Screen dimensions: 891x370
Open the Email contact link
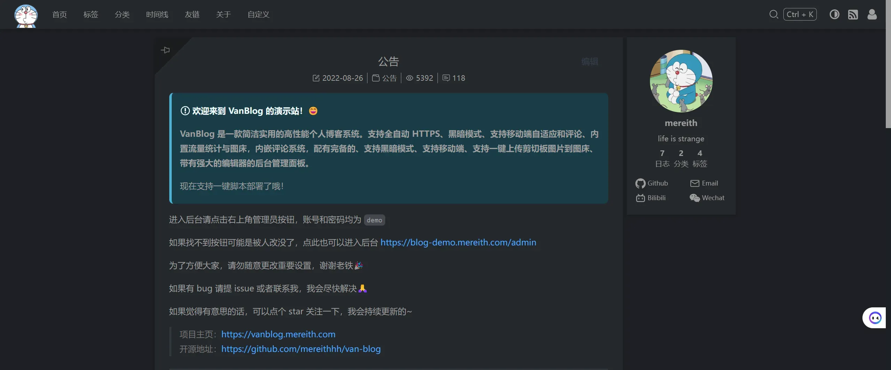tap(704, 183)
